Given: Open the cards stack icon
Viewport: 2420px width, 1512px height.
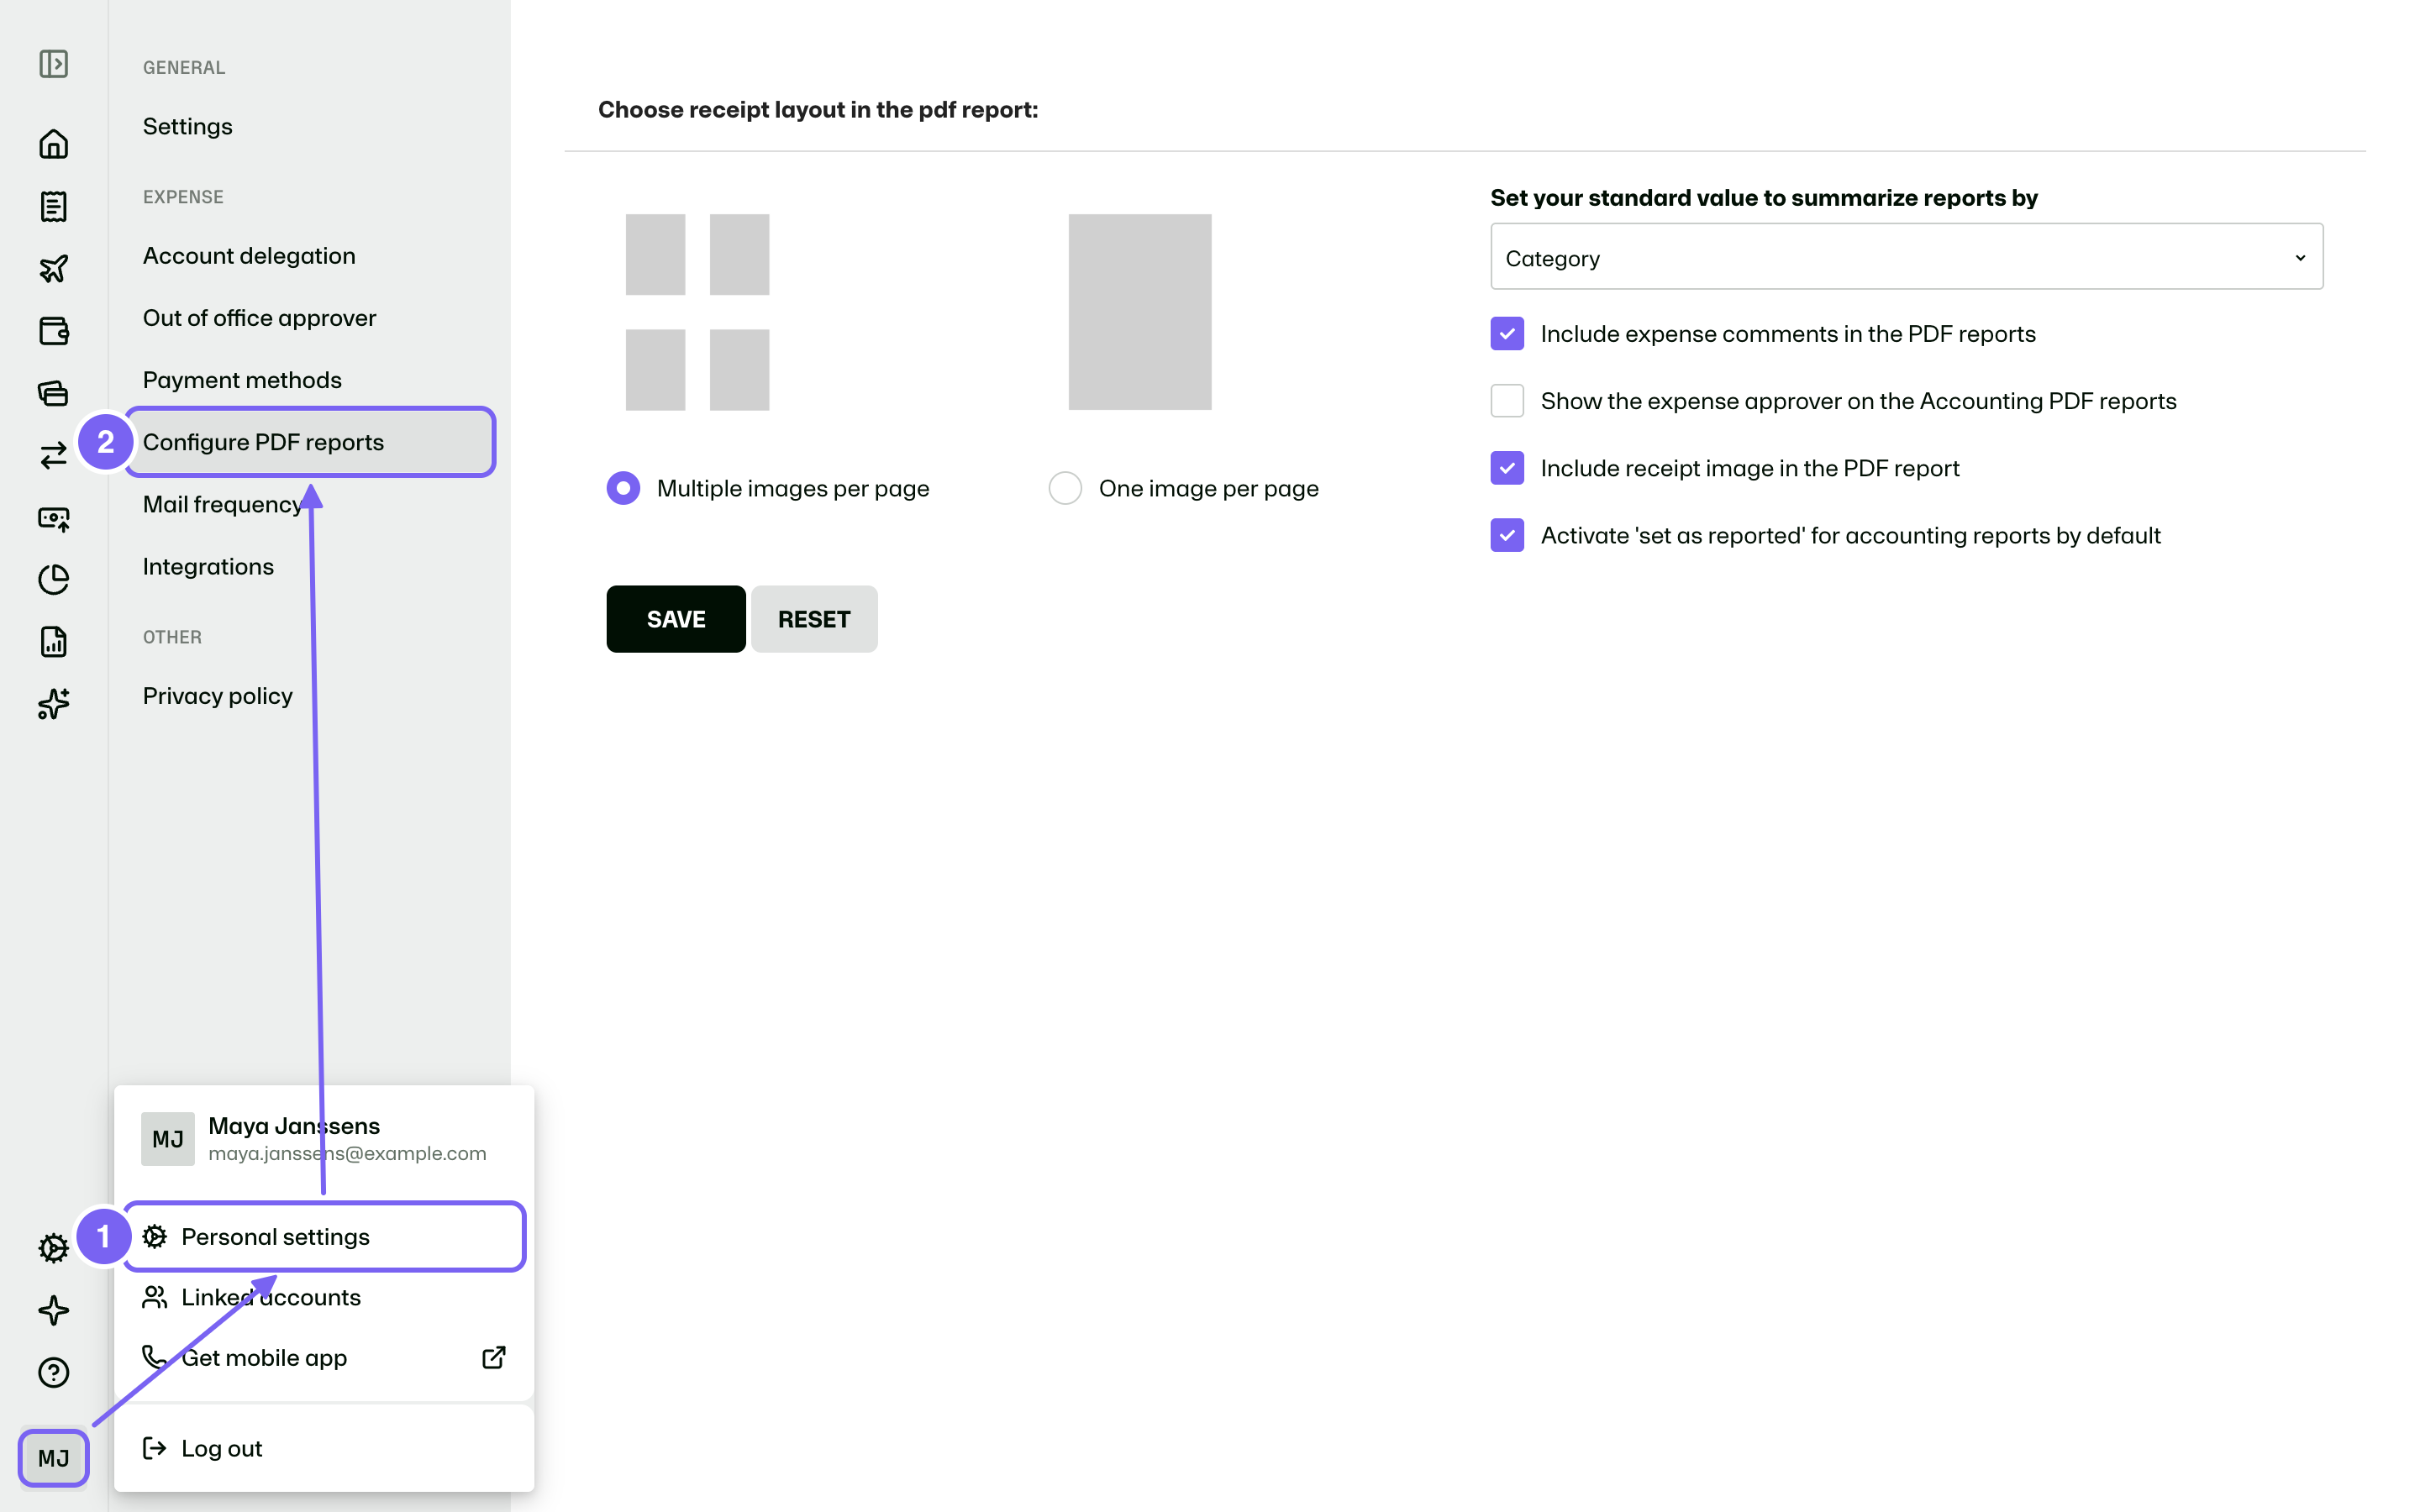Looking at the screenshot, I should pyautogui.click(x=53, y=393).
